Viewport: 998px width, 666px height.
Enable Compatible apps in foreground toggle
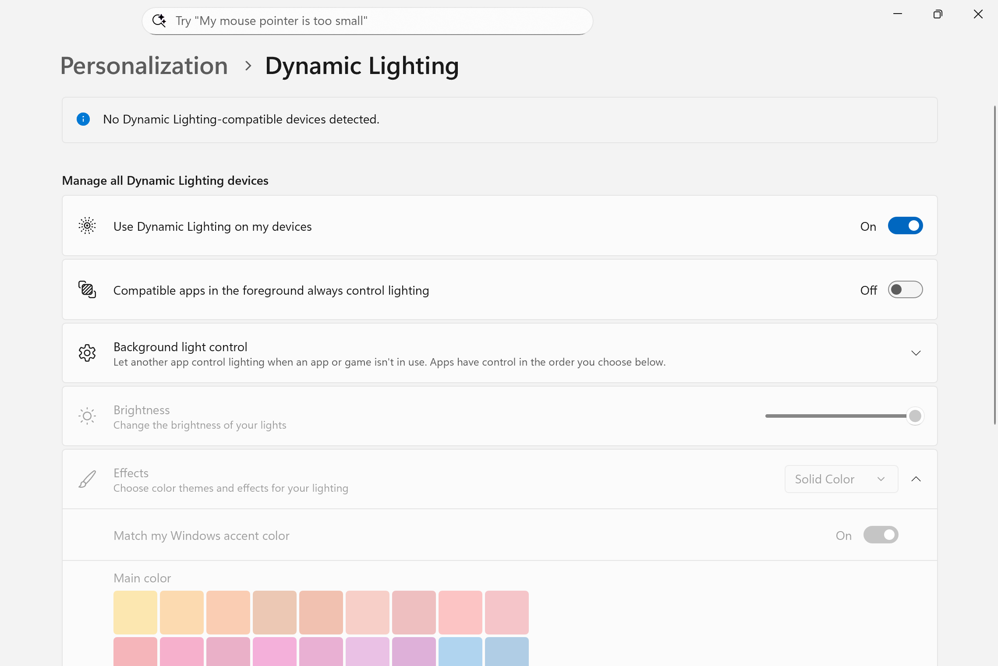tap(905, 290)
